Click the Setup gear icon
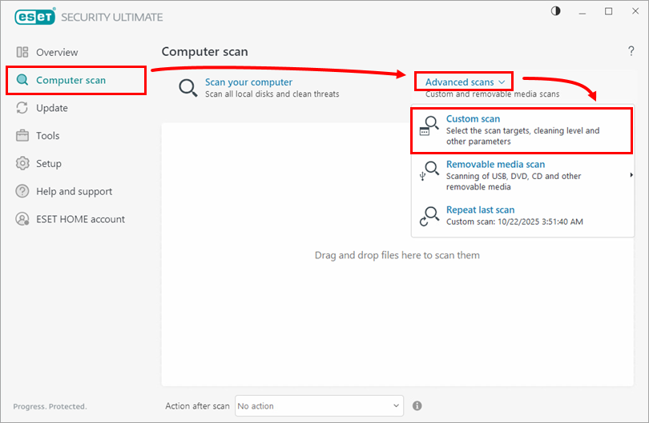The height and width of the screenshot is (423, 649). [x=22, y=164]
